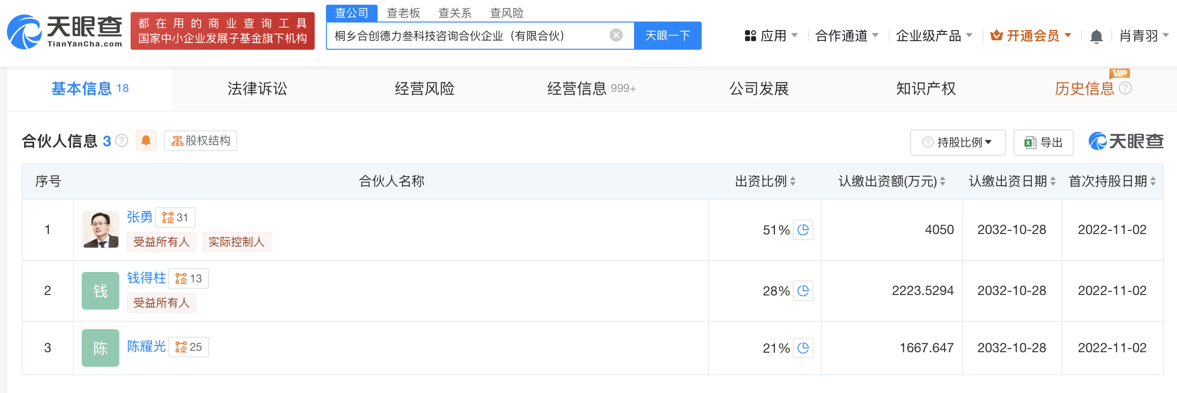
Task: Open partner 钱得柱's profile link
Action: coord(147,278)
